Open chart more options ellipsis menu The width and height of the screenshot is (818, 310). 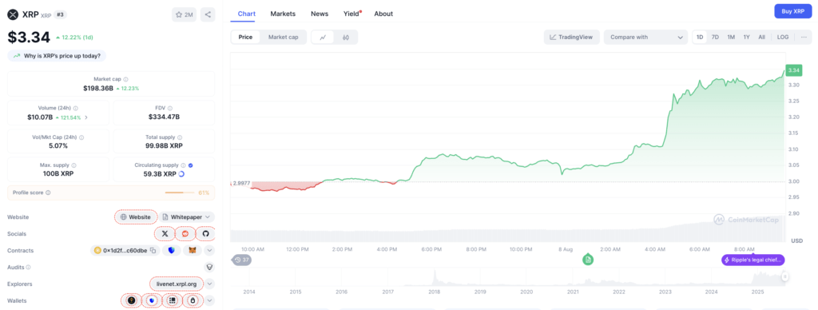(804, 37)
